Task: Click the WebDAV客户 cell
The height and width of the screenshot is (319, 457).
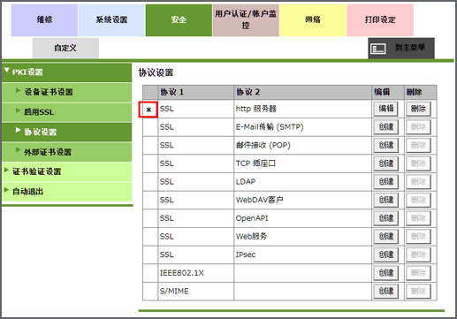Action: pyautogui.click(x=302, y=200)
